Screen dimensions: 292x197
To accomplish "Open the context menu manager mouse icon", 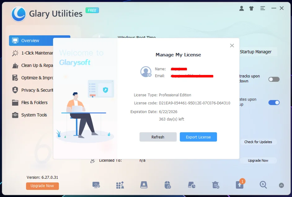I will click(168, 185).
